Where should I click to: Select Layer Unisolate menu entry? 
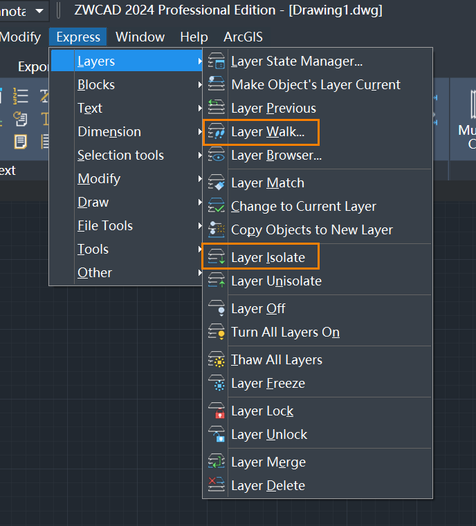click(x=318, y=281)
